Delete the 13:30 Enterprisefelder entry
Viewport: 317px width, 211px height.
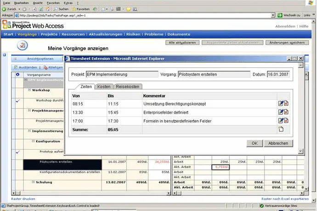tap(286, 112)
